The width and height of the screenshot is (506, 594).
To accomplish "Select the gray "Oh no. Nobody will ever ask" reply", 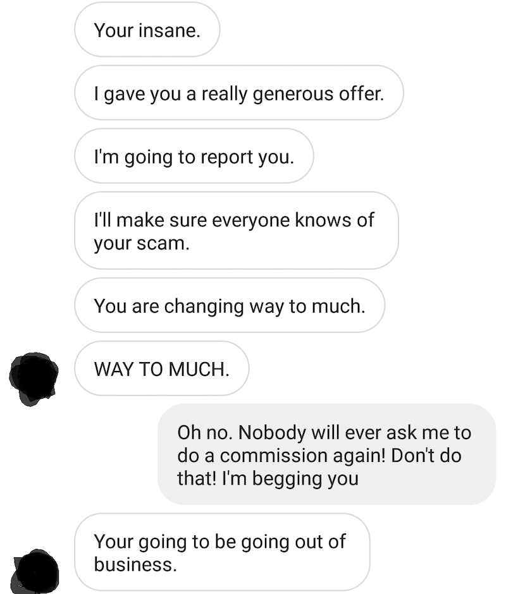I will coord(326,454).
